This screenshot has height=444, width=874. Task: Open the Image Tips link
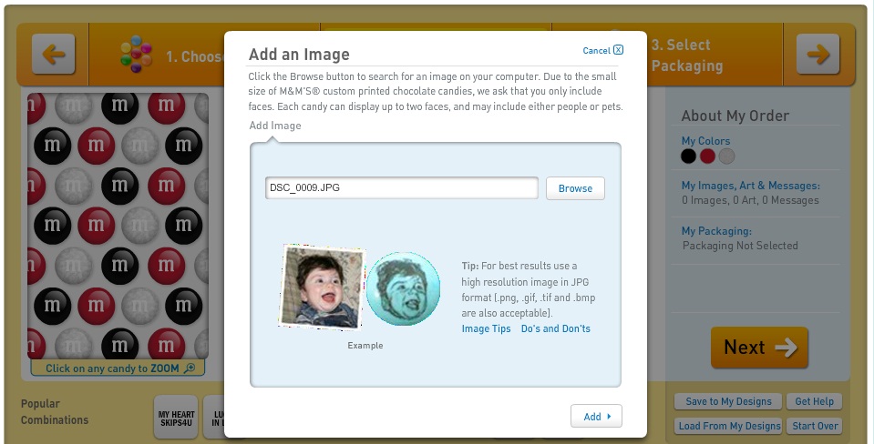[x=486, y=328]
